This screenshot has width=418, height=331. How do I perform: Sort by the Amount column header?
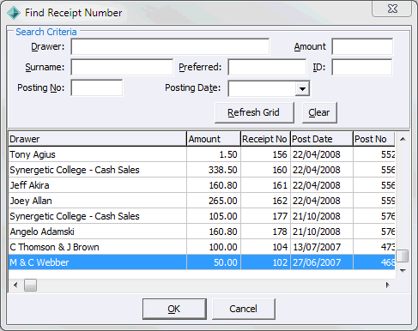coord(214,139)
